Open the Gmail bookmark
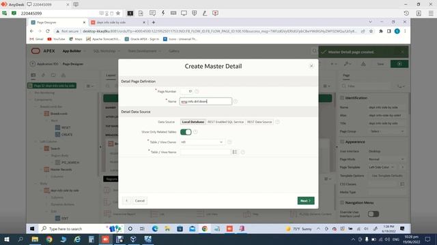Image resolution: width=437 pixels, height=245 pixels. tap(36, 39)
